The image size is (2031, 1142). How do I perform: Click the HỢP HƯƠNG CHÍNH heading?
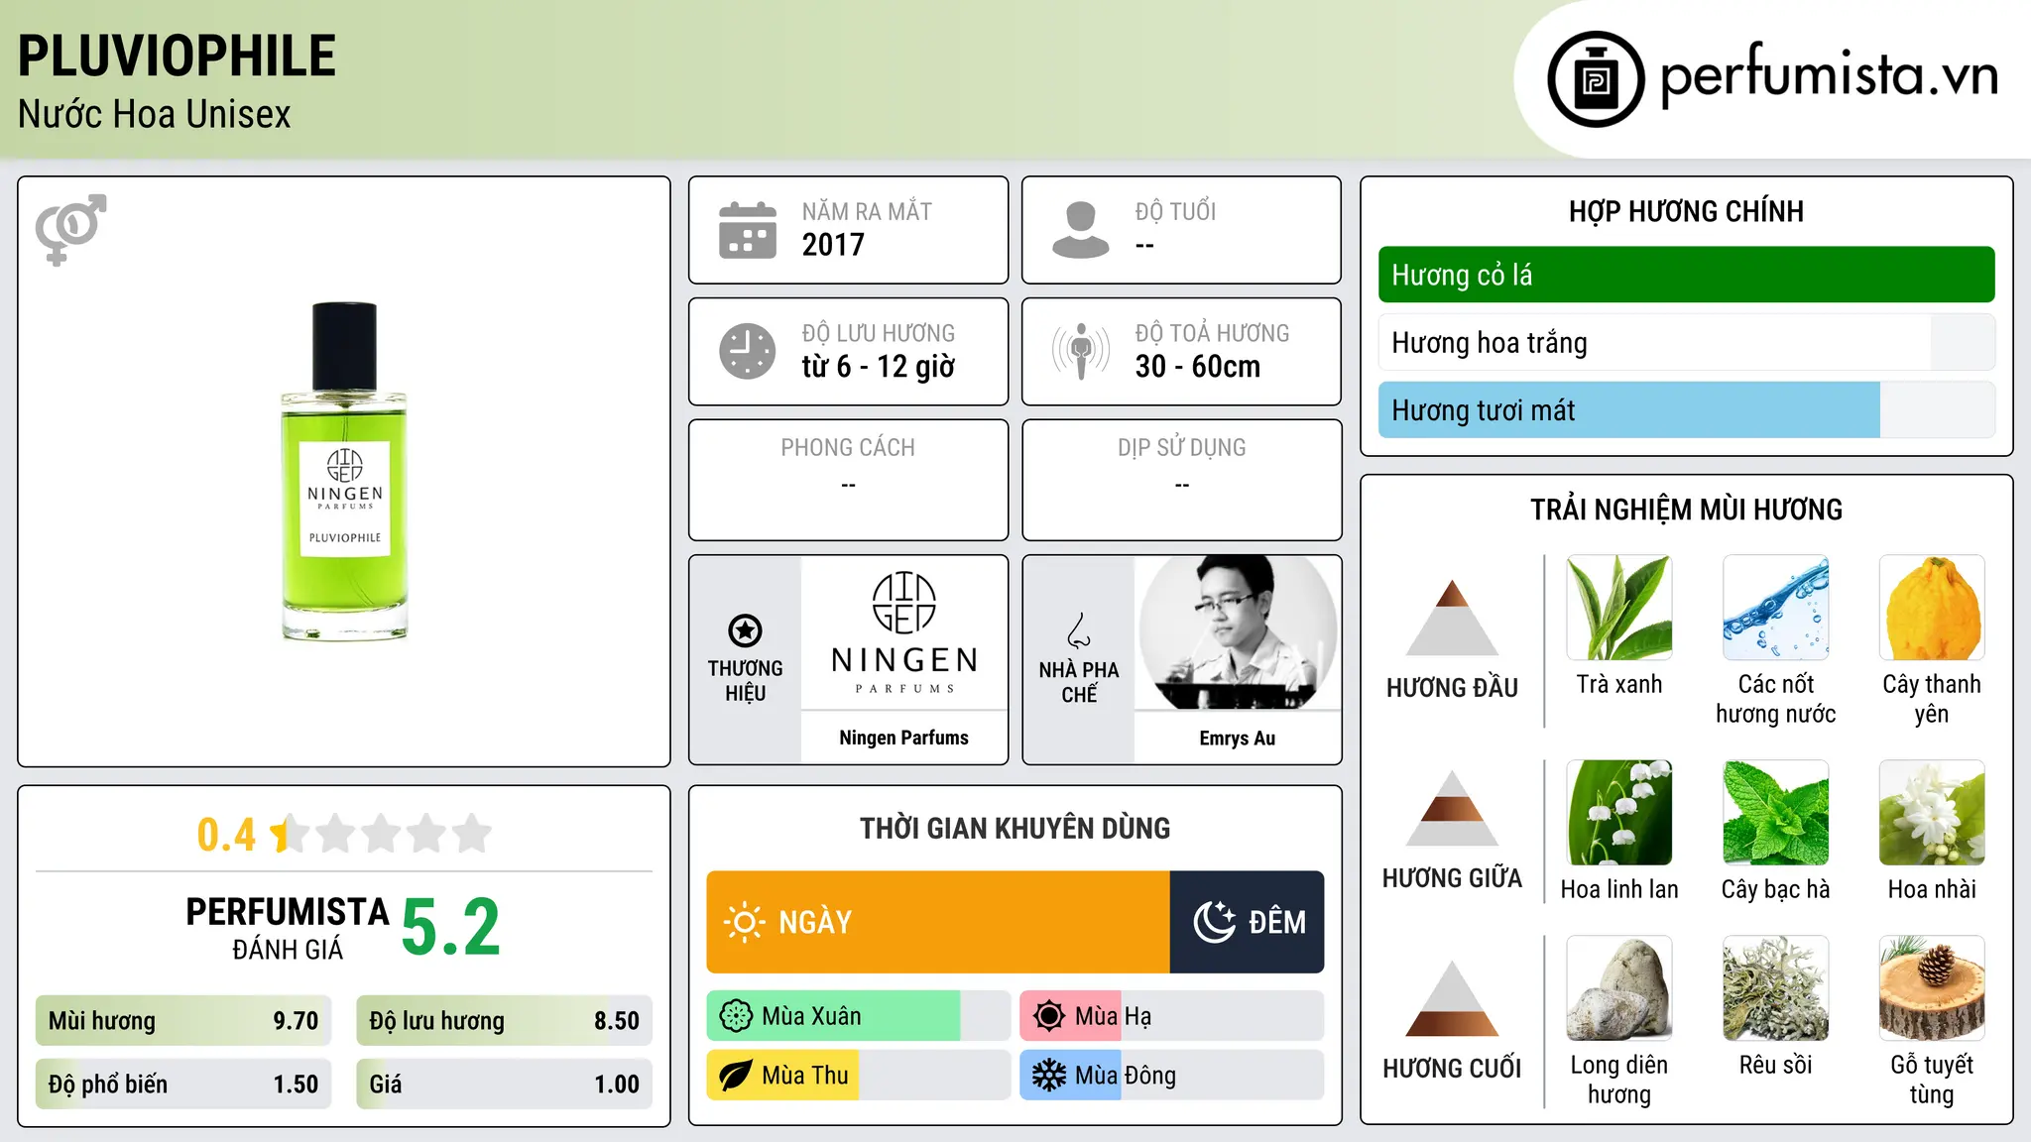pos(1687,211)
